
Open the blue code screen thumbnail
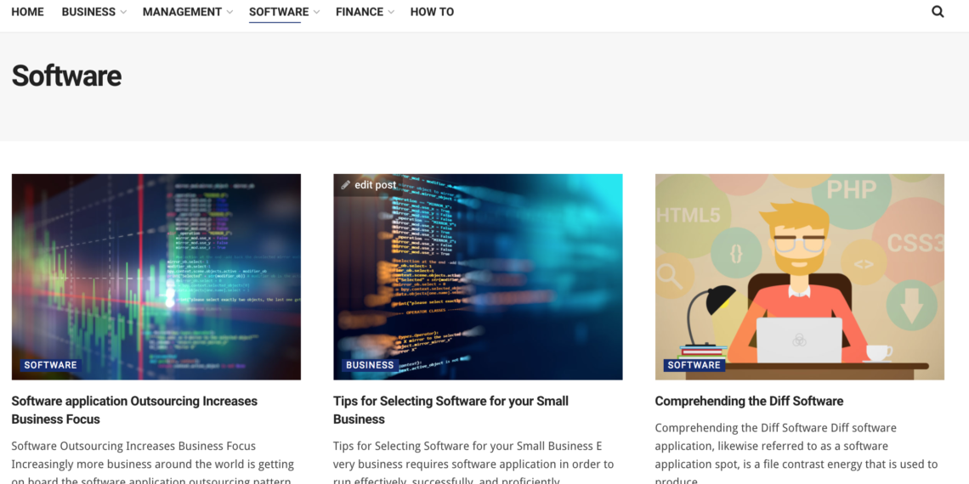point(478,277)
